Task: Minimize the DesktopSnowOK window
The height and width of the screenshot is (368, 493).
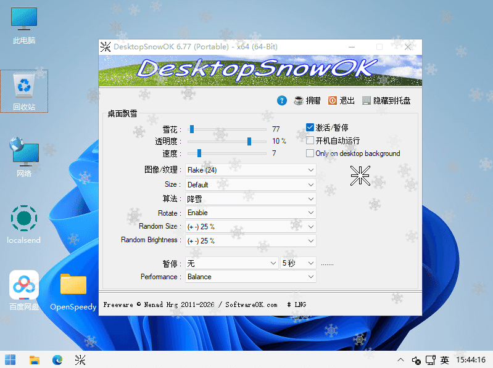Action: coord(352,47)
